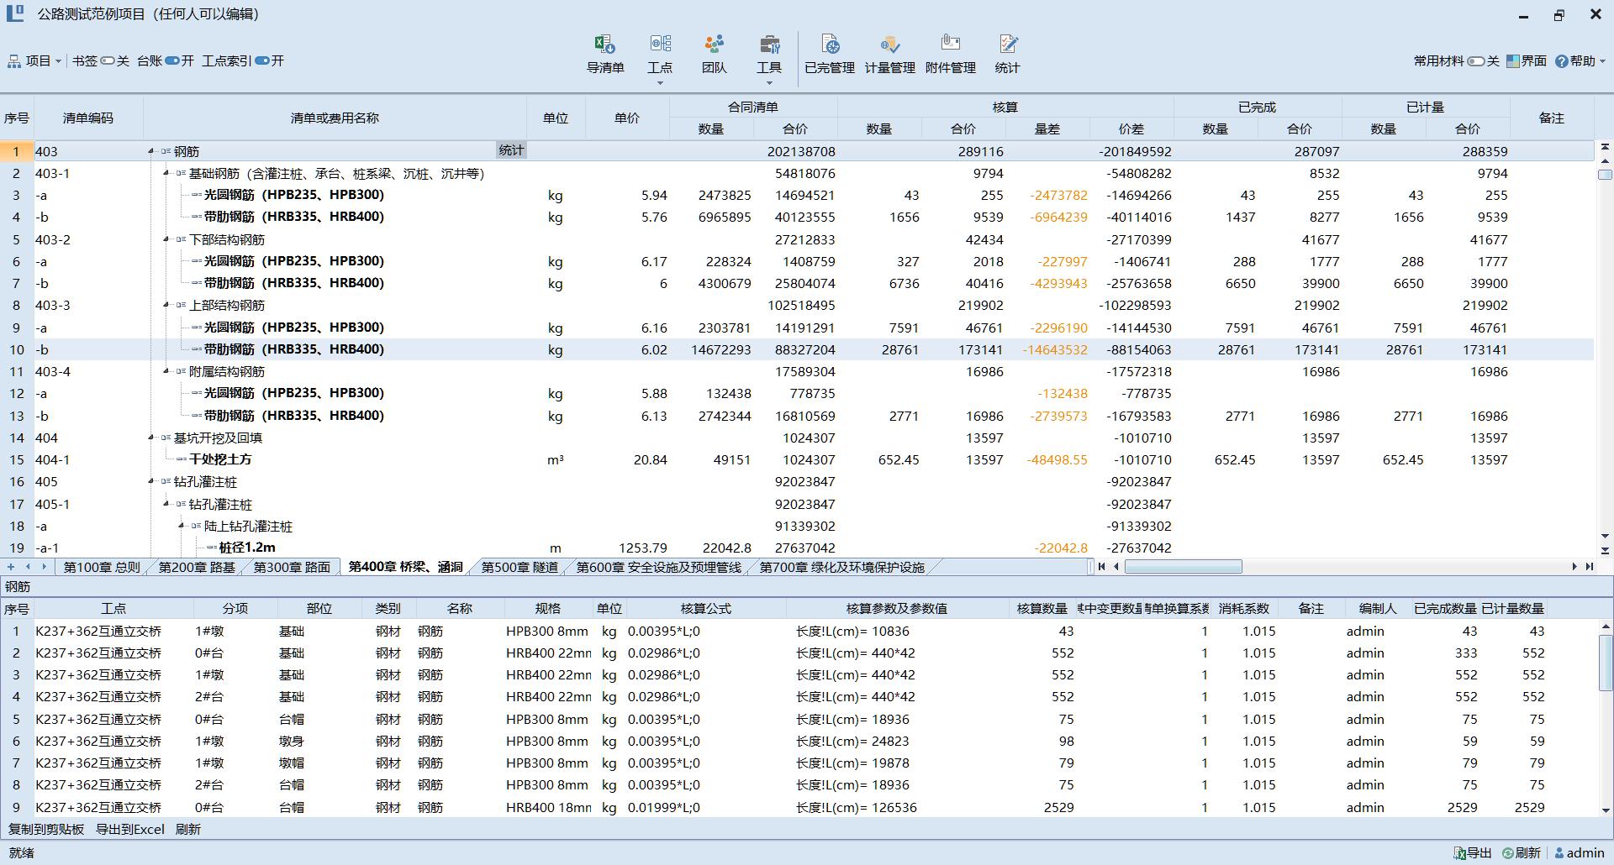Click the admin user icon in status bar
The image size is (1614, 865).
coord(1559,853)
